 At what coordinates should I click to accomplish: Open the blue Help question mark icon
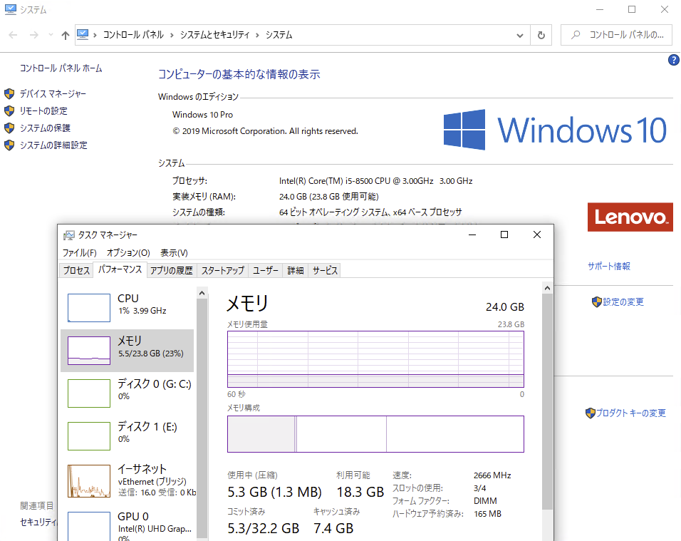click(x=673, y=61)
